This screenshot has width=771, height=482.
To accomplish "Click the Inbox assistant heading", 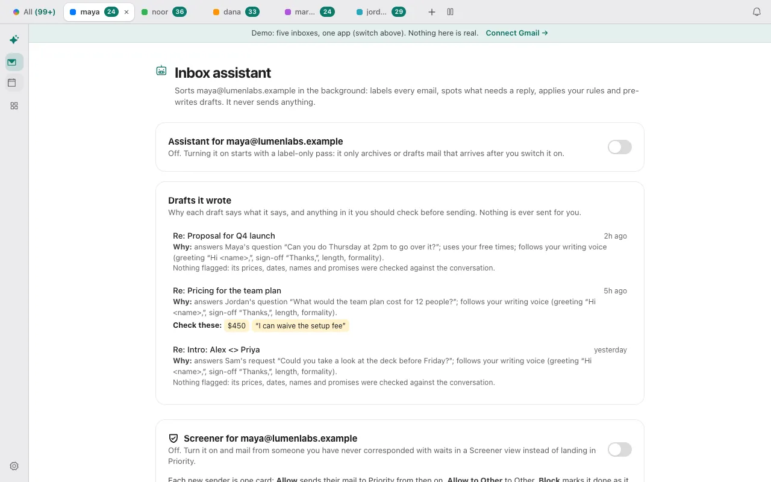I will coord(223,73).
